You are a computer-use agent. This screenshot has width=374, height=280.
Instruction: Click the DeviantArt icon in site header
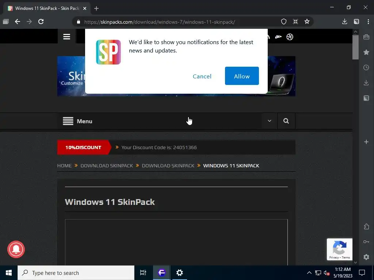click(278, 37)
